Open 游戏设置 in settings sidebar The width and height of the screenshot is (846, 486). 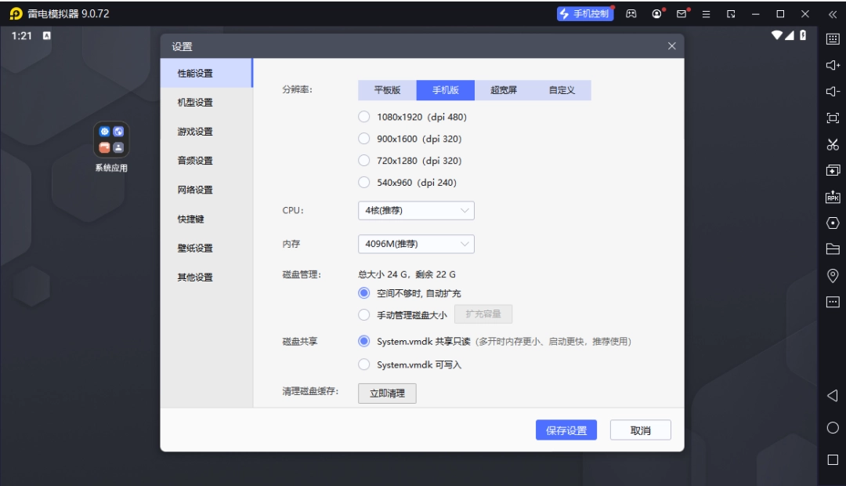tap(206, 131)
